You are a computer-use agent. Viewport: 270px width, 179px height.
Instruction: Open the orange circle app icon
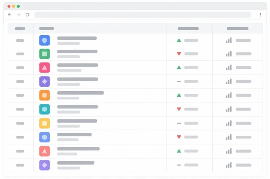(45, 95)
